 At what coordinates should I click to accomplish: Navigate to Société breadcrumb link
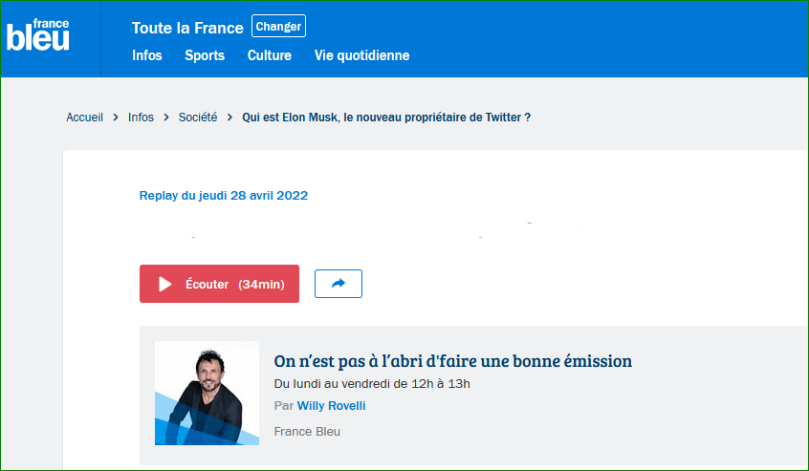[198, 118]
